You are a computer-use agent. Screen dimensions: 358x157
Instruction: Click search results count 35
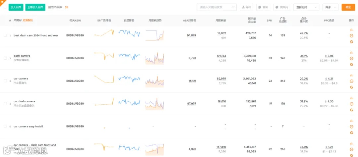tap(66, 7)
